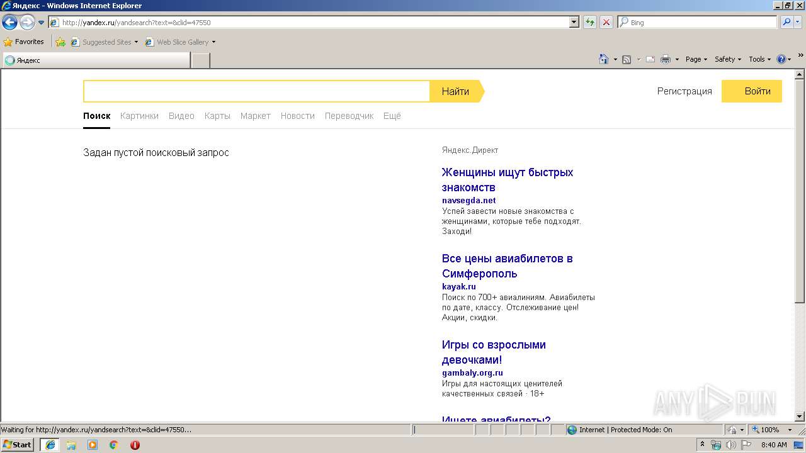Open the Яндекс.Директ label link
The height and width of the screenshot is (453, 806).
(x=470, y=150)
